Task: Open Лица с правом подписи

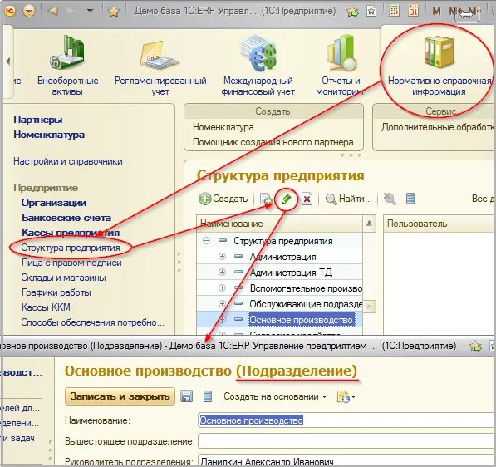Action: (71, 263)
